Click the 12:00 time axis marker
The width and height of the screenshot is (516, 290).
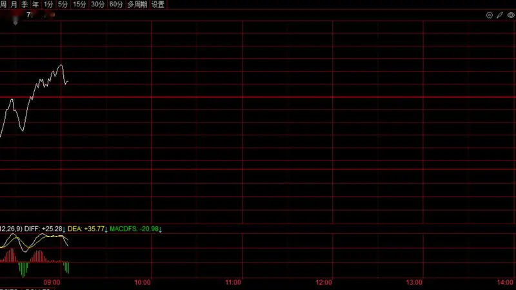[324, 282]
